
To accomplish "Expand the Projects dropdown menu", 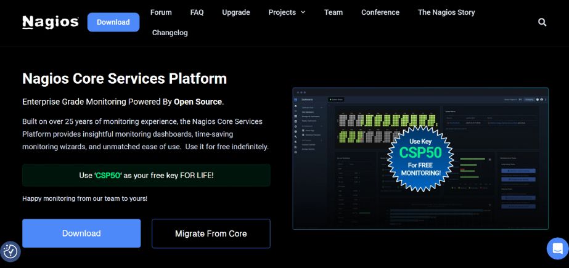I will click(287, 12).
